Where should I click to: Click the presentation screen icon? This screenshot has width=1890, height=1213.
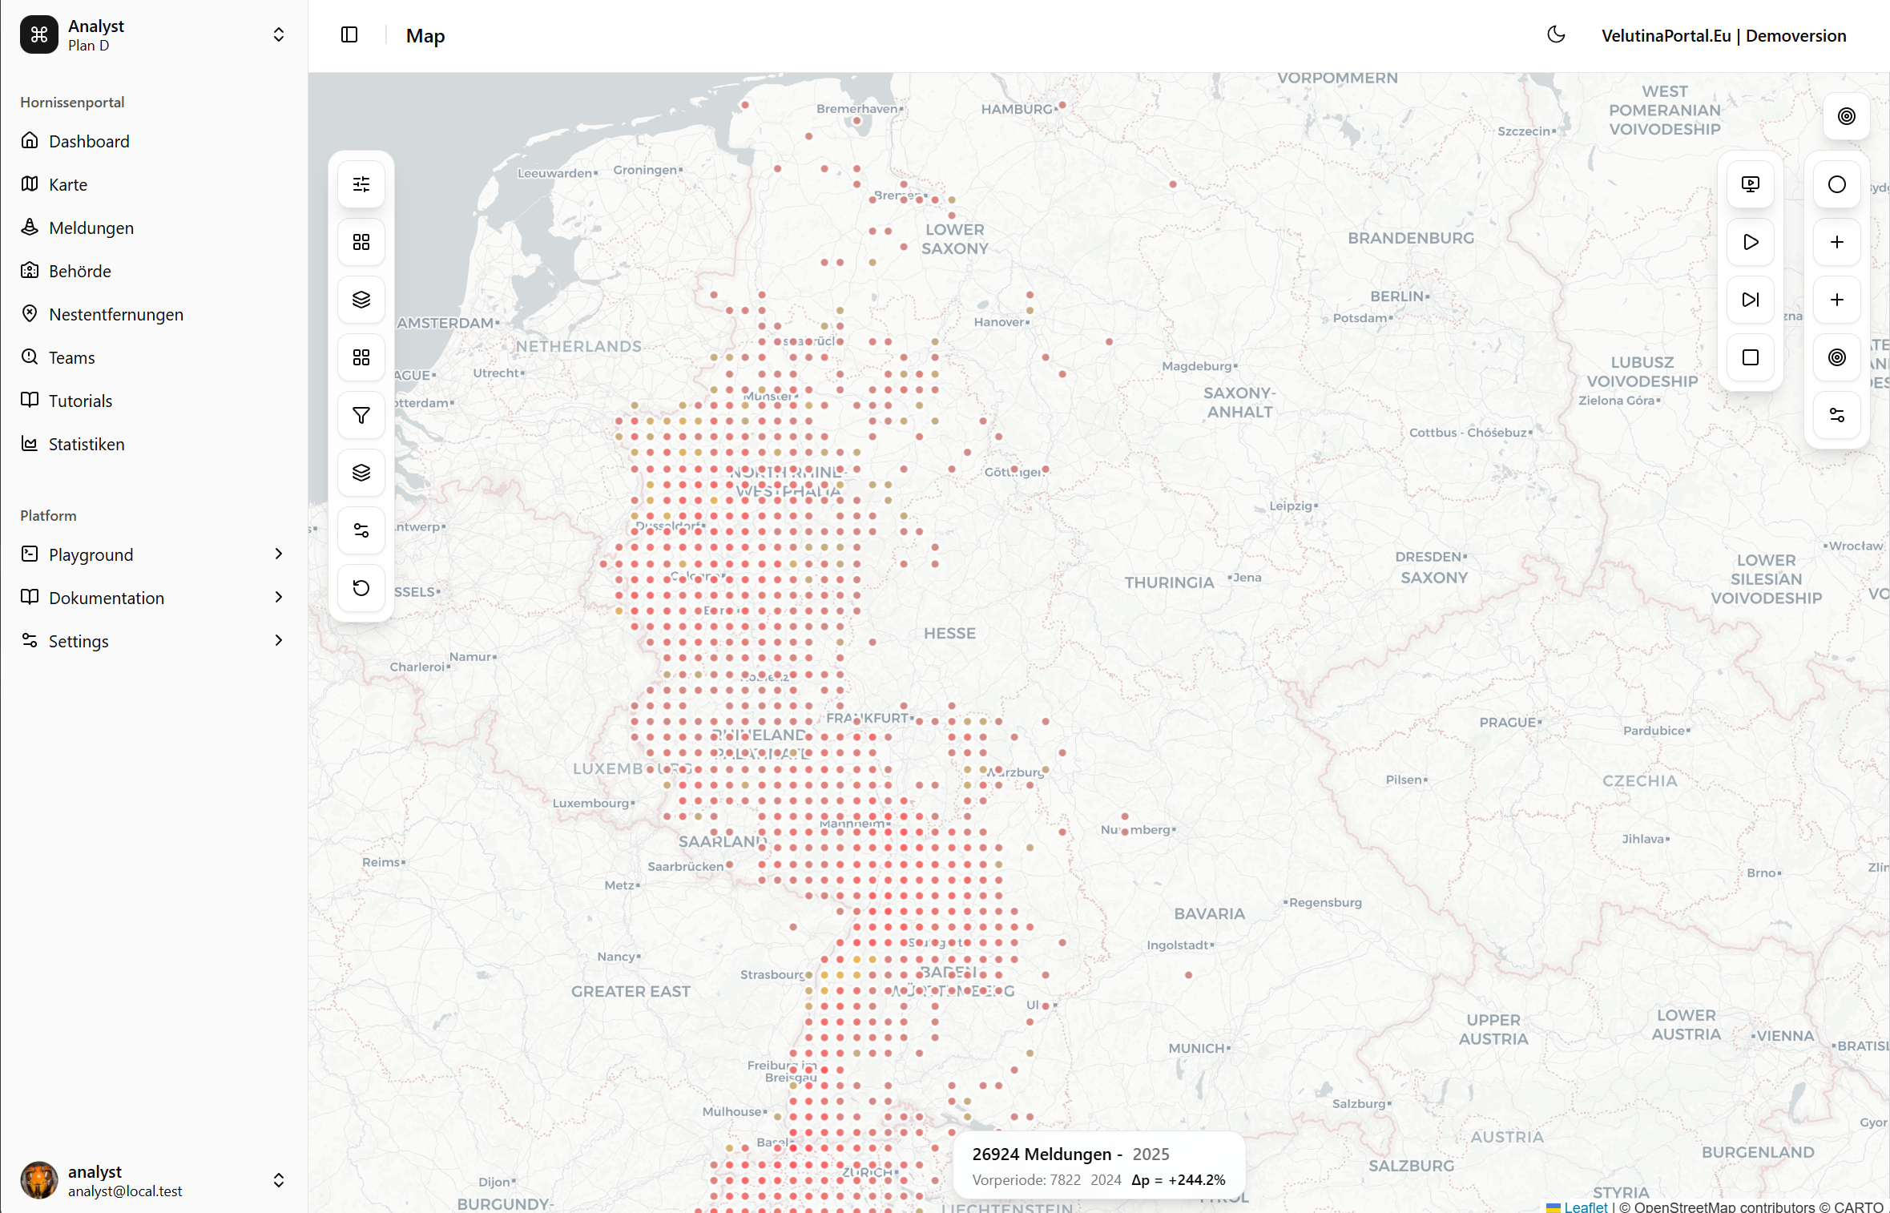coord(1751,184)
